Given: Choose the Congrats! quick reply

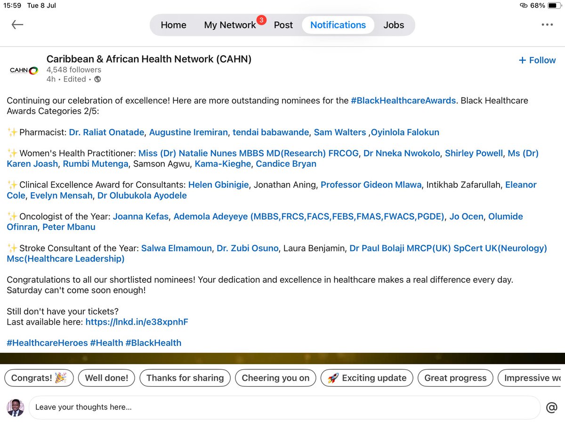Looking at the screenshot, I should pyautogui.click(x=39, y=378).
